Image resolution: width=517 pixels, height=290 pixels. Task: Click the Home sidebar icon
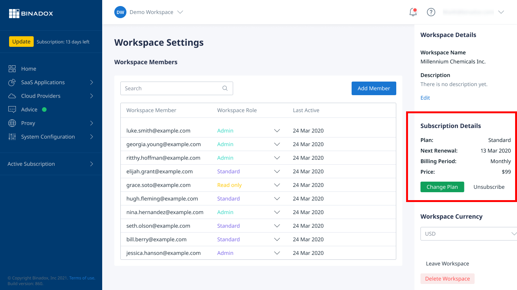tap(12, 69)
